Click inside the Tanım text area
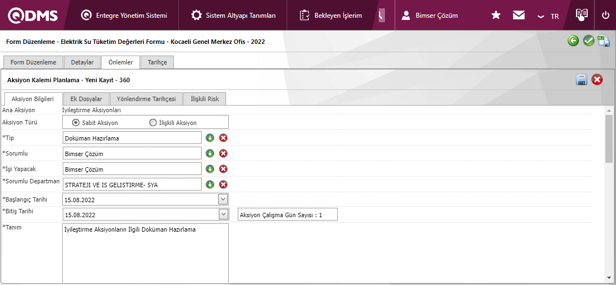 pos(146,253)
